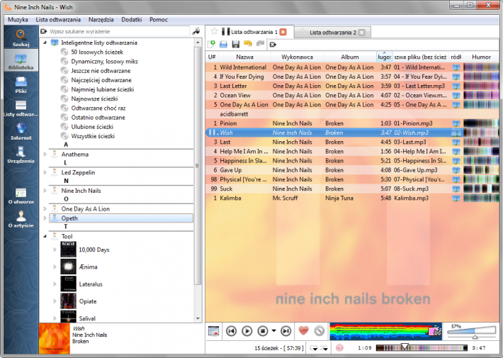Click the save playlist floppy icon

[x=236, y=45]
